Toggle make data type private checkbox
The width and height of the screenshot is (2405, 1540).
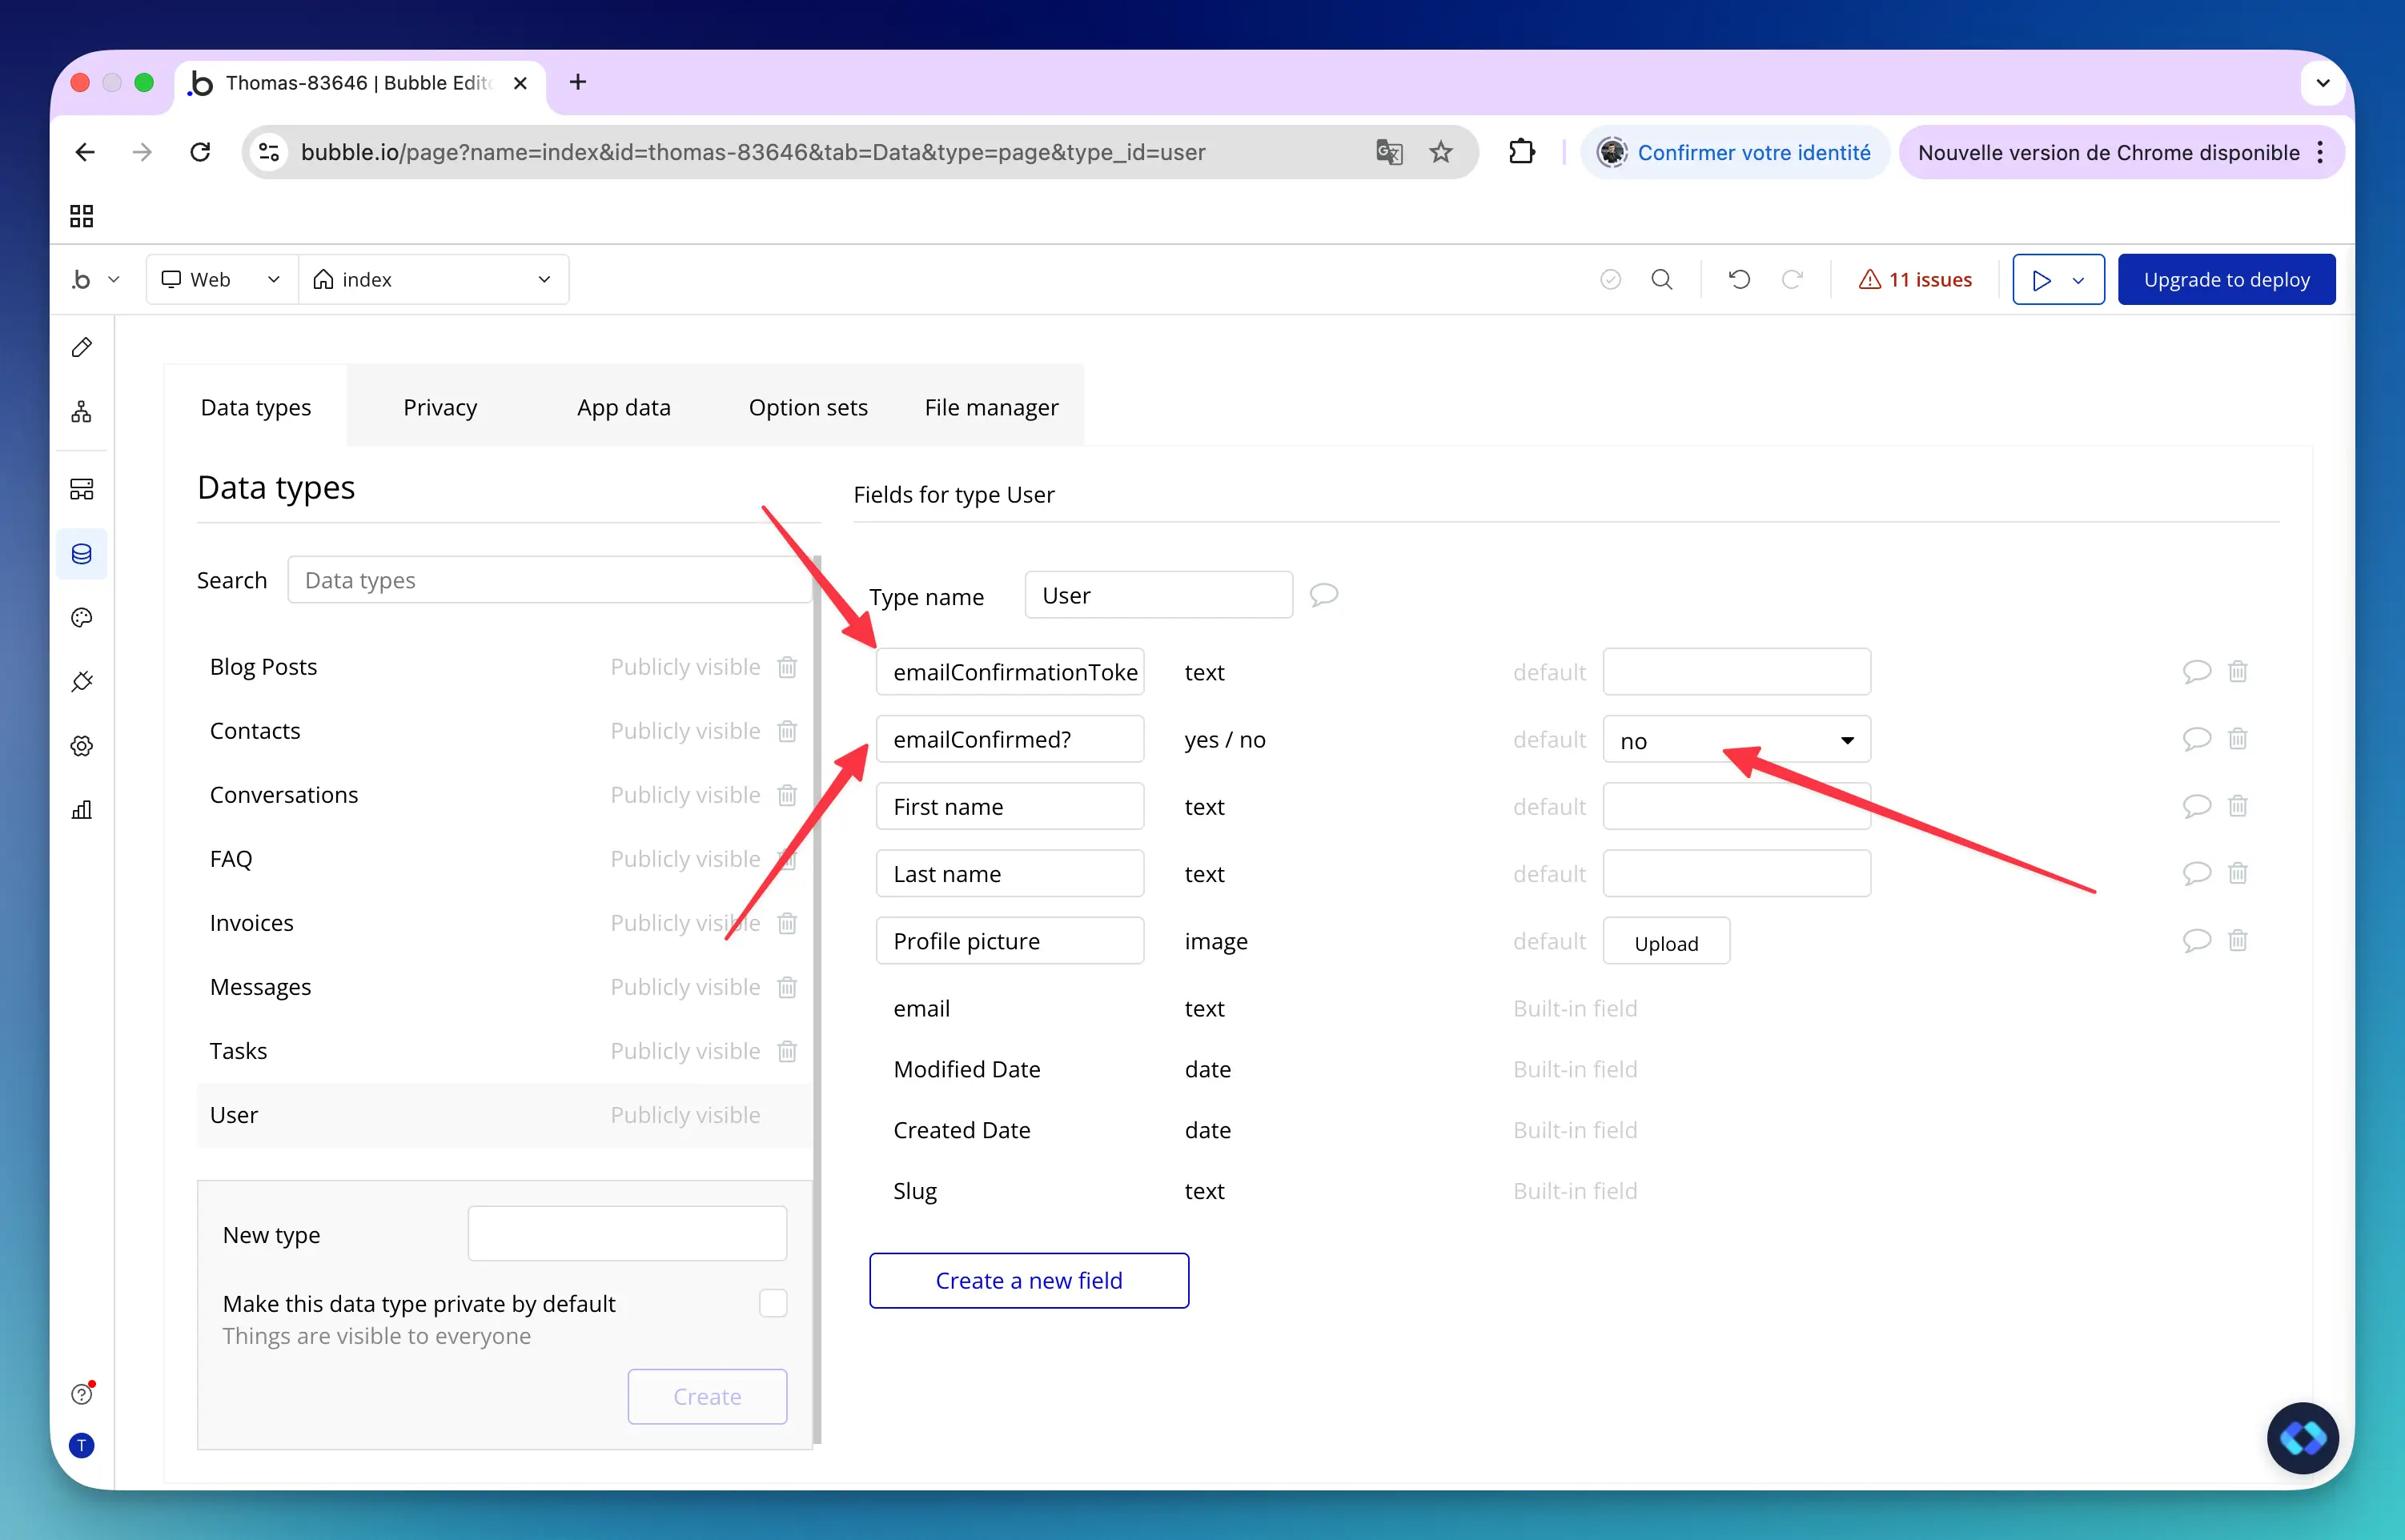coord(773,1303)
